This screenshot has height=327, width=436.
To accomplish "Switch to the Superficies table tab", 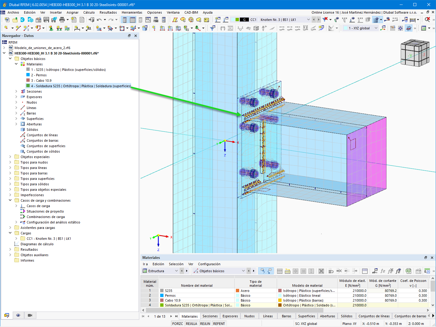I will click(306, 316).
